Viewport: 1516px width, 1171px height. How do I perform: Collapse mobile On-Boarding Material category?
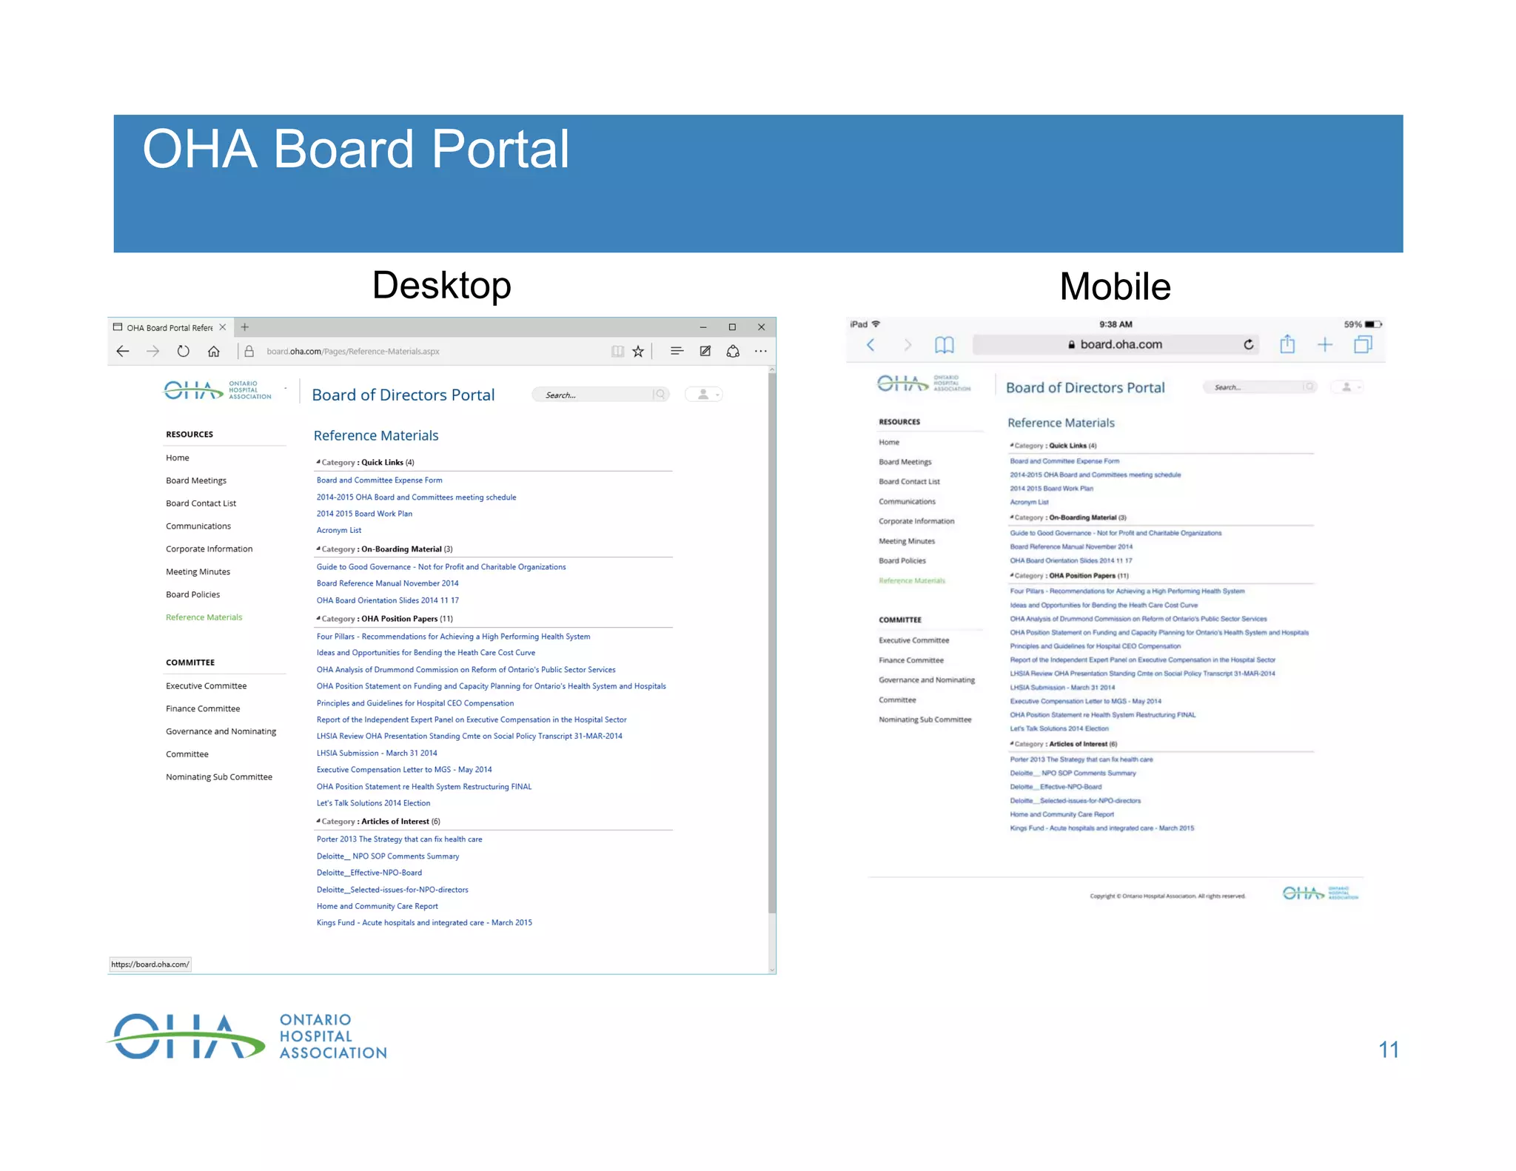pos(1012,517)
